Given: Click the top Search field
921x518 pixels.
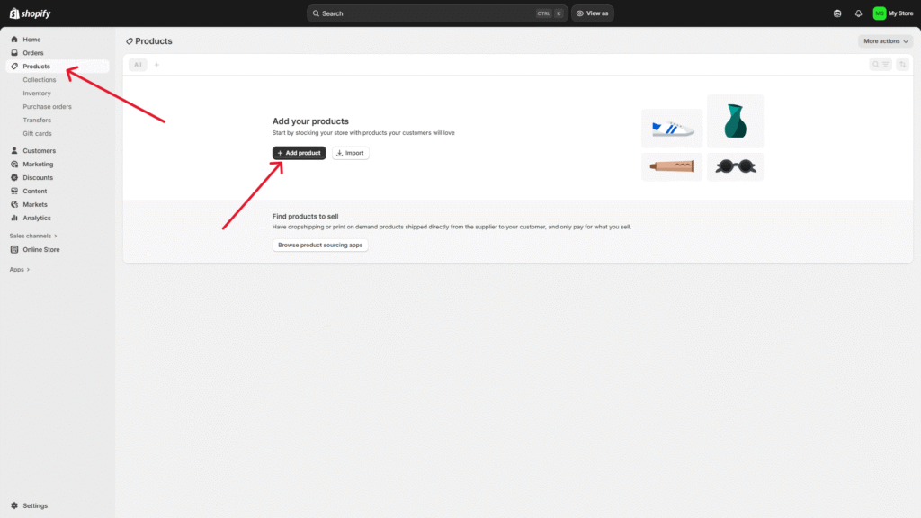Looking at the screenshot, I should (423, 13).
